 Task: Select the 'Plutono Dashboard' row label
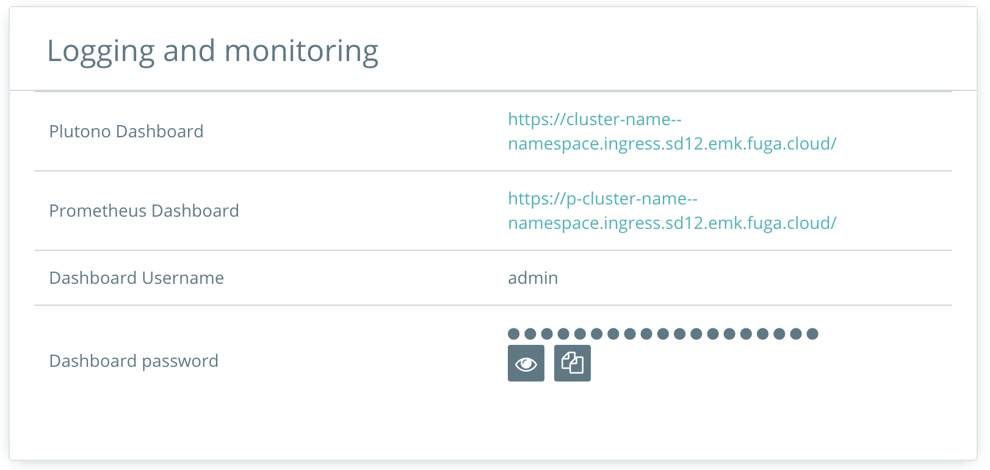[x=126, y=131]
